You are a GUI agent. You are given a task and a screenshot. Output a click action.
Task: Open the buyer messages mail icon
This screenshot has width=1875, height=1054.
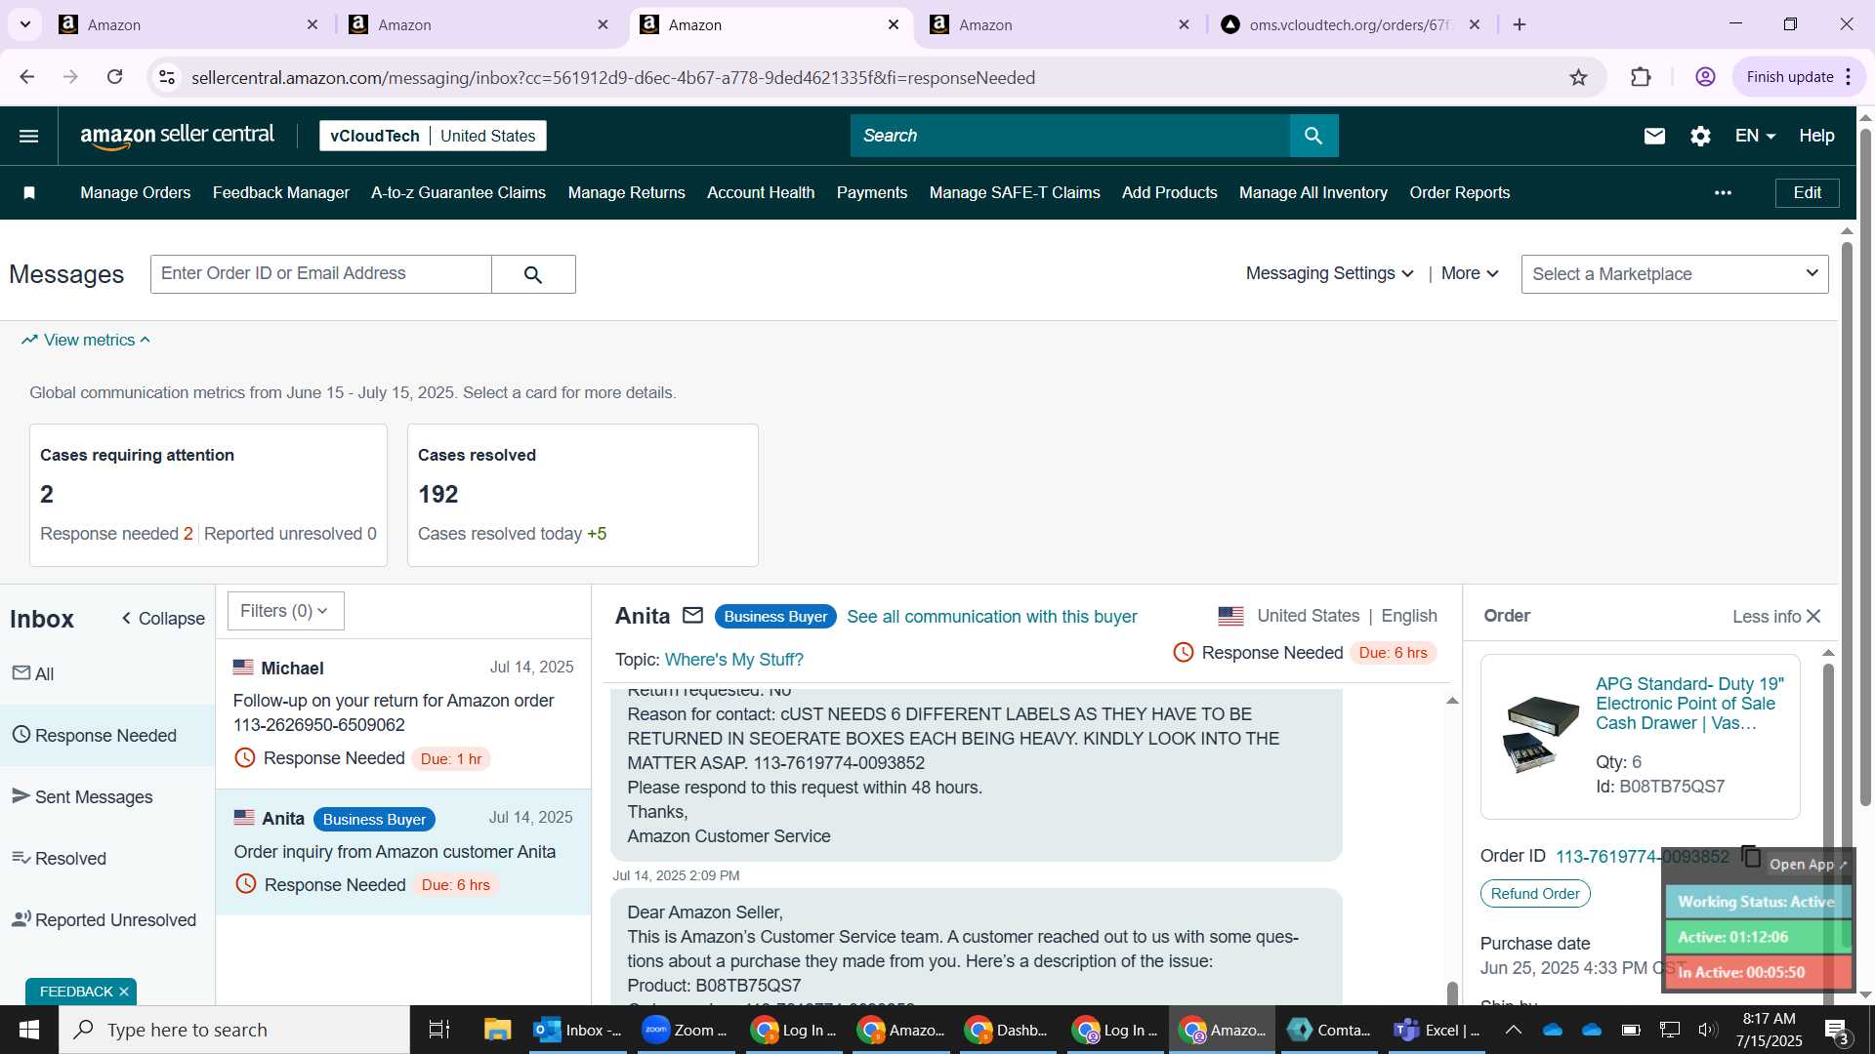point(1654,136)
